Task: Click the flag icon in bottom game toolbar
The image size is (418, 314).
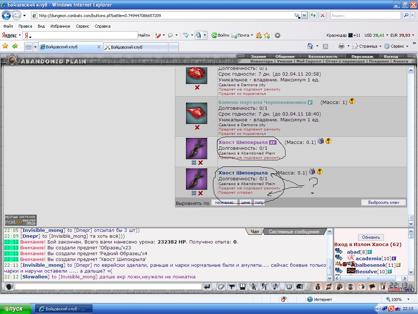Action: 372,287
